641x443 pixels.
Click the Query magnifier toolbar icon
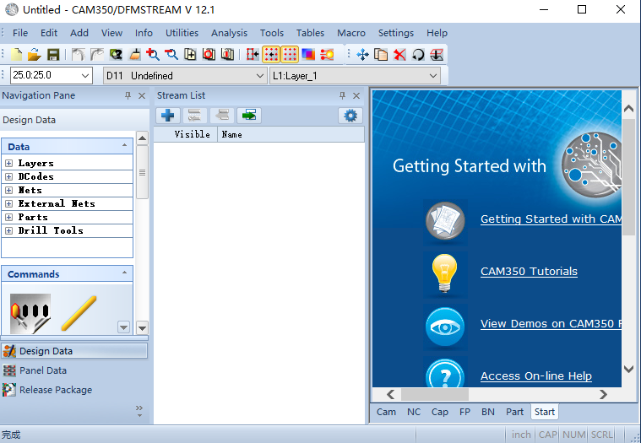coord(116,54)
